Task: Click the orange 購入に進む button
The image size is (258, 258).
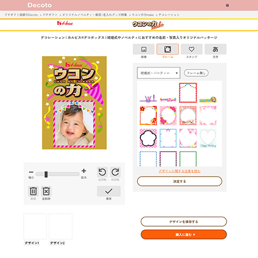Action: pyautogui.click(x=184, y=234)
